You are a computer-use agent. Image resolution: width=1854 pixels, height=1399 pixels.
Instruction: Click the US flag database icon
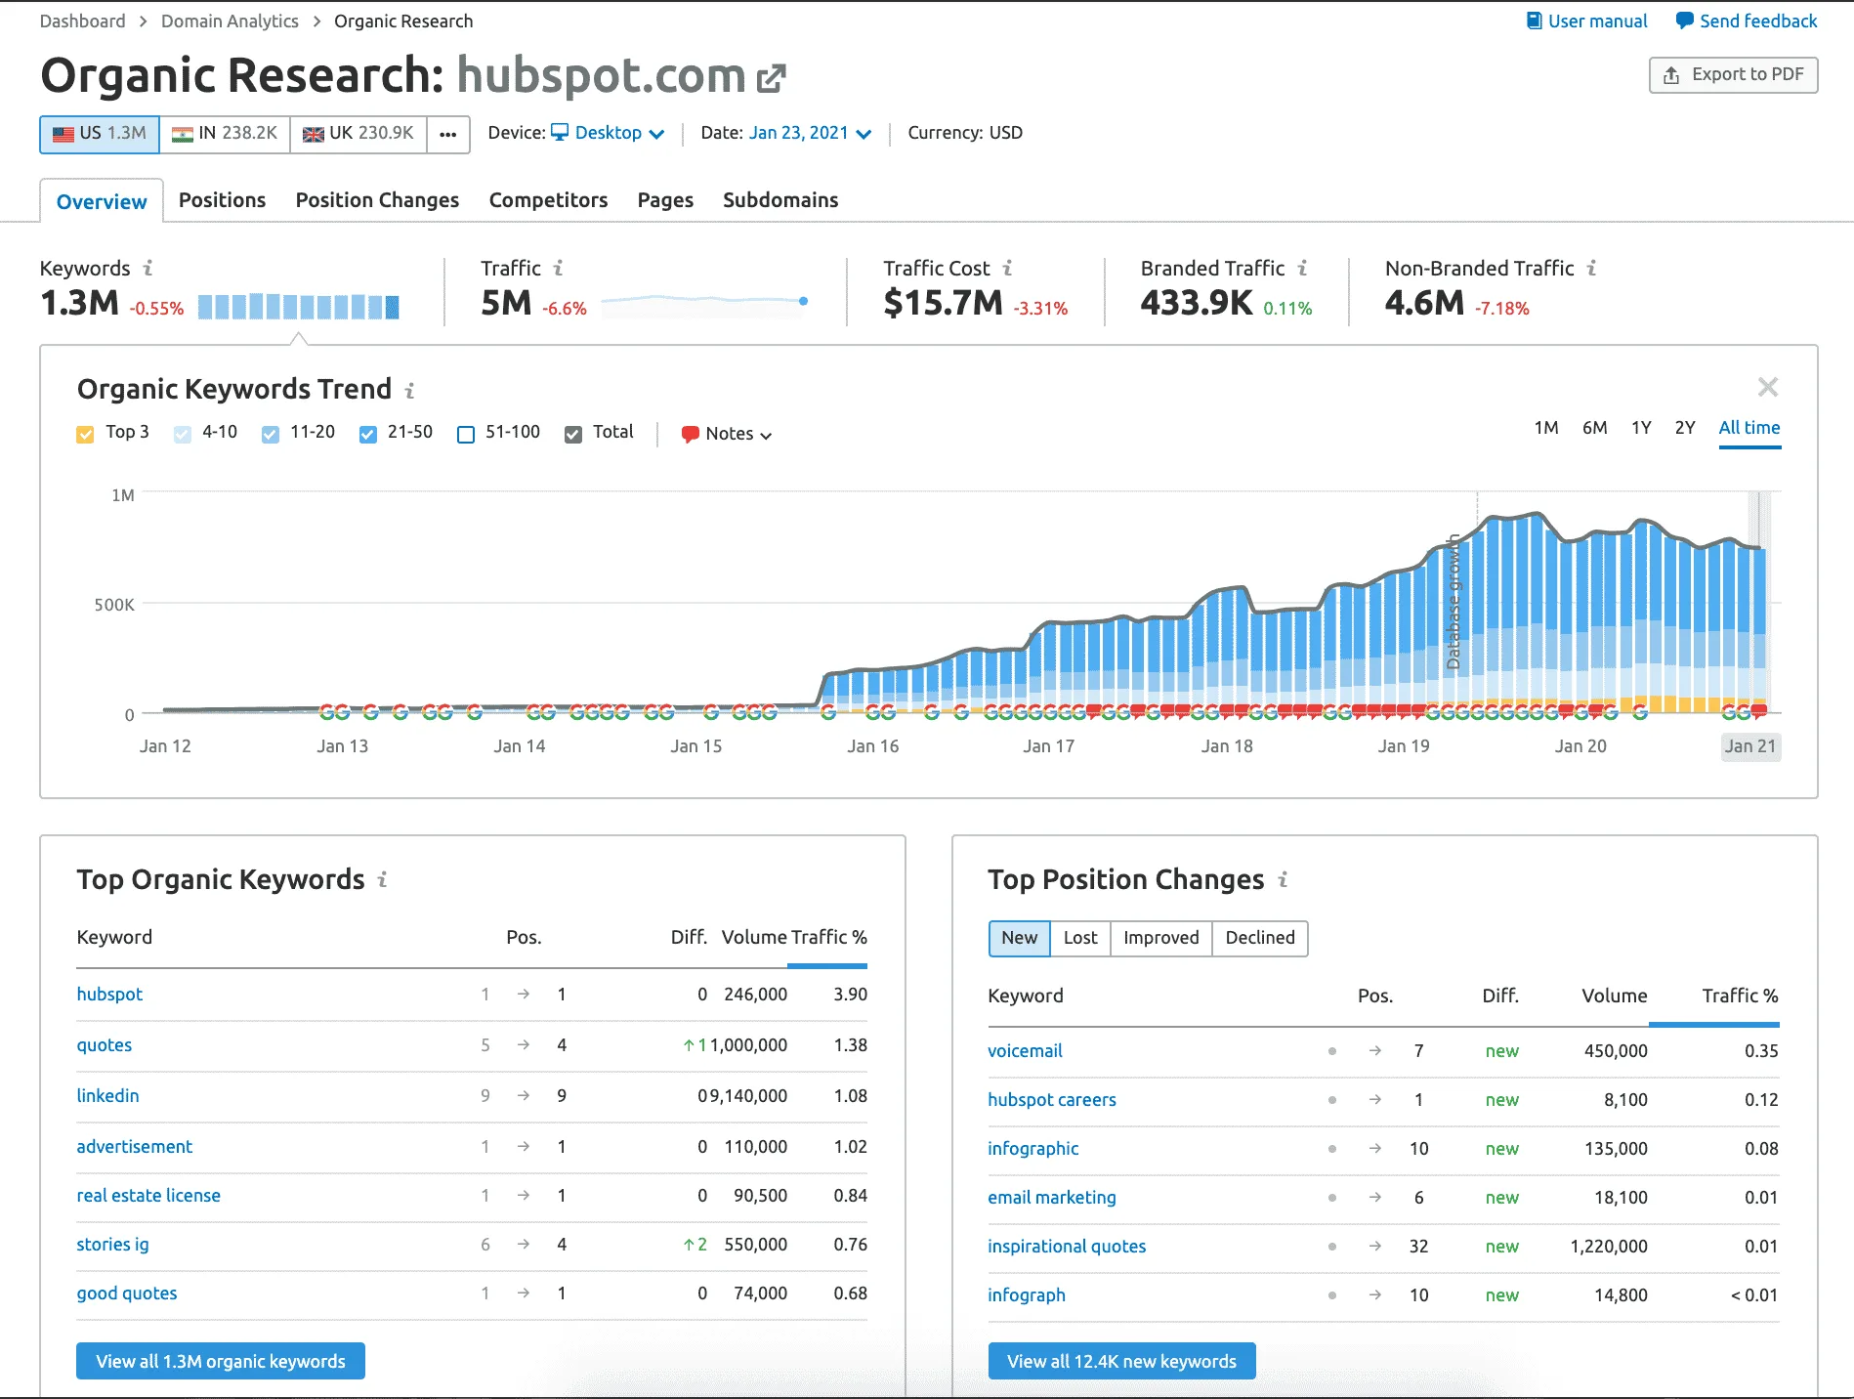pyautogui.click(x=63, y=134)
